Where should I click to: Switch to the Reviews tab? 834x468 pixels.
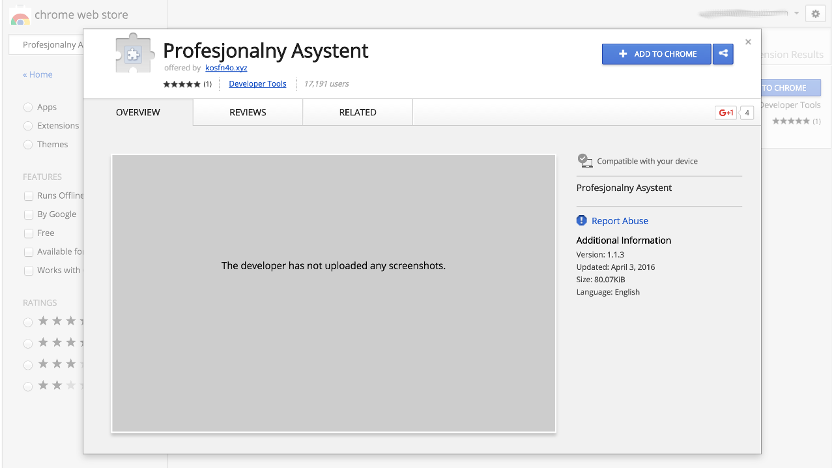(x=248, y=112)
